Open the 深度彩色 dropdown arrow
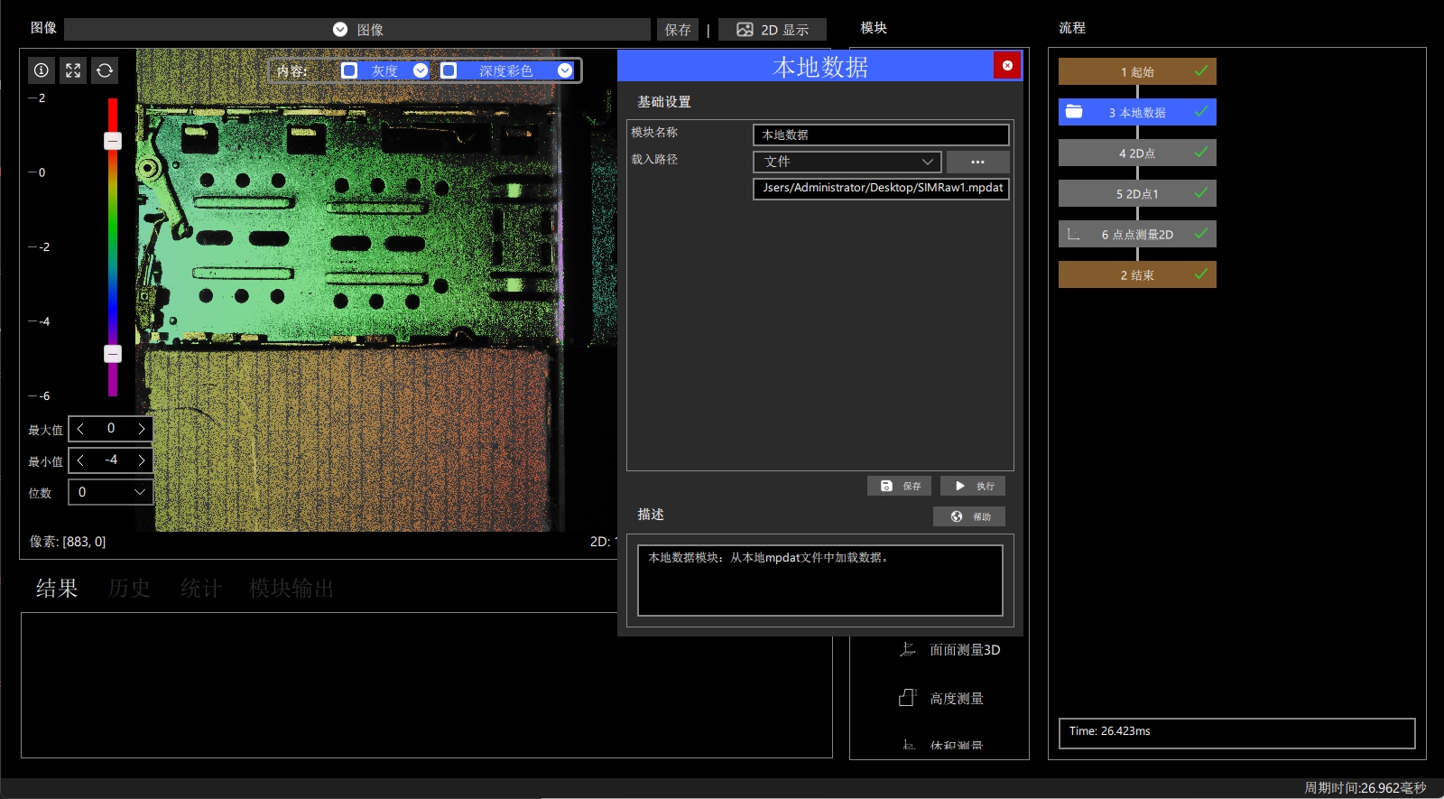This screenshot has height=799, width=1444. [x=565, y=70]
